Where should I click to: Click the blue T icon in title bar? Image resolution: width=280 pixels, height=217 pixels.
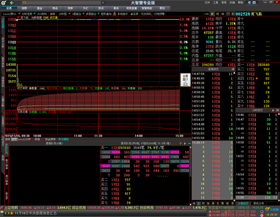(250, 2)
